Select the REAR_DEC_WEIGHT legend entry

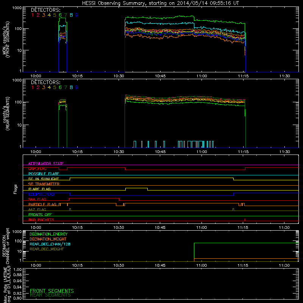tap(47, 249)
